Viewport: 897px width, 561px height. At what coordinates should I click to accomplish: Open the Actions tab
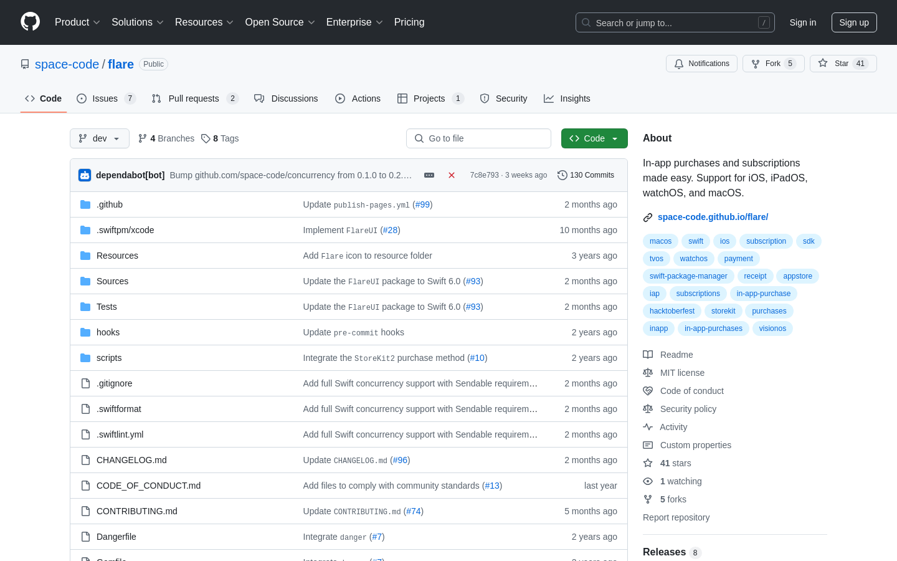(358, 98)
